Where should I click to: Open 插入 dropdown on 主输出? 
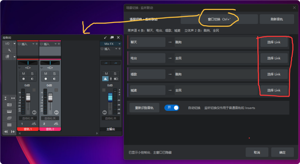click(x=116, y=49)
